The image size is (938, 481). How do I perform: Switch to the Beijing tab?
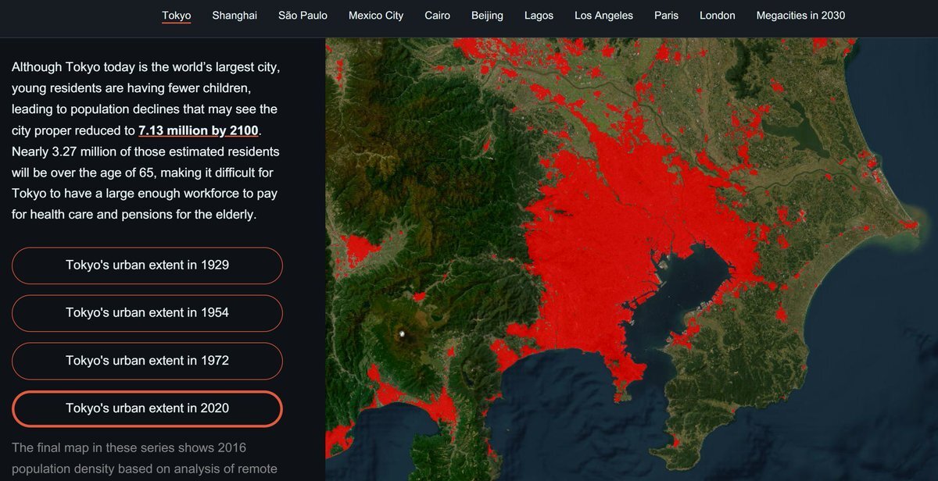pyautogui.click(x=487, y=16)
